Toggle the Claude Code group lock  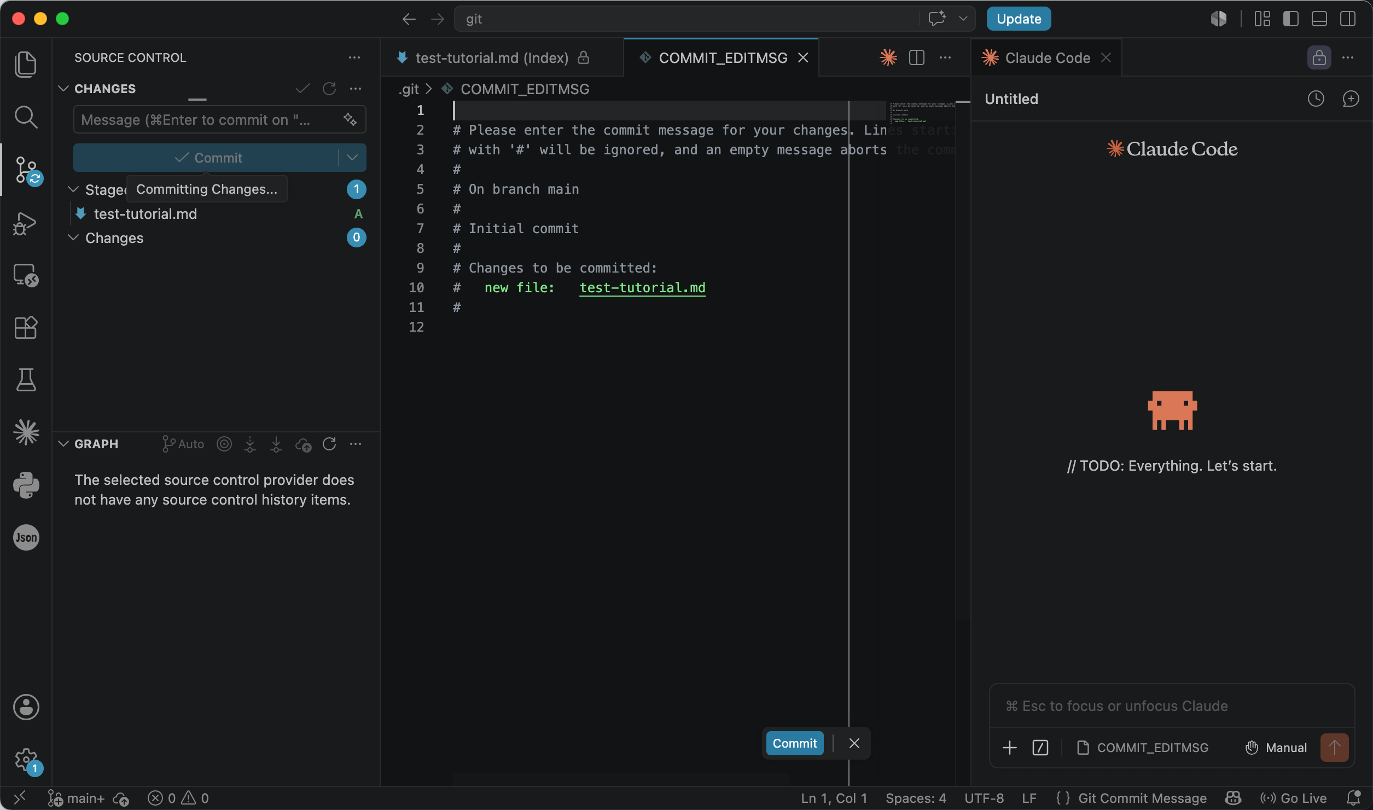tap(1319, 57)
